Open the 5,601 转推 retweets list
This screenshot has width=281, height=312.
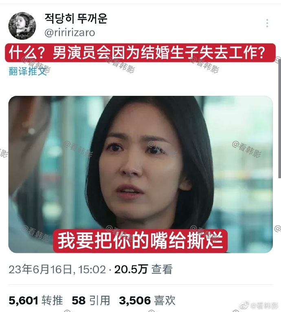point(36,300)
